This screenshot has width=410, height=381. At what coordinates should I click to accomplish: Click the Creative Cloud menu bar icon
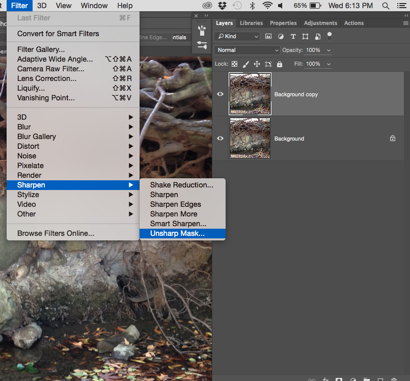point(207,6)
